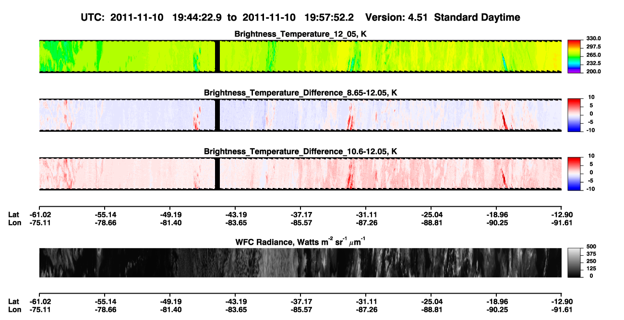Click the black data-gap bar in 12_05 panel
This screenshot has height=320, width=624.
click(x=217, y=57)
